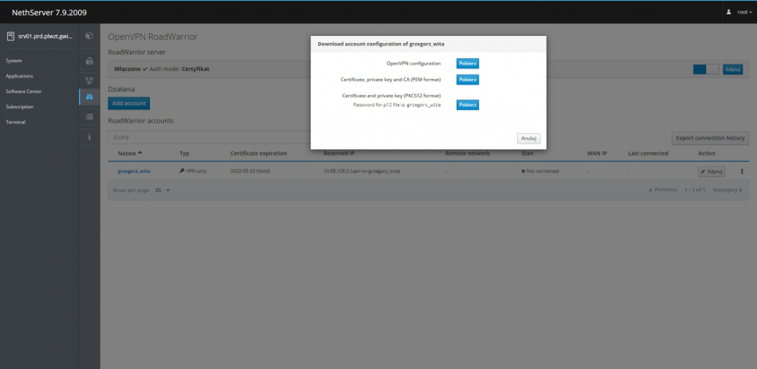Select the active road icon in sidebar
757x369 pixels.
tap(89, 96)
